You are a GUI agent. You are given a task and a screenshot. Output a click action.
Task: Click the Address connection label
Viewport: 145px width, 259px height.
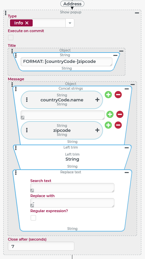[x=72, y=4]
